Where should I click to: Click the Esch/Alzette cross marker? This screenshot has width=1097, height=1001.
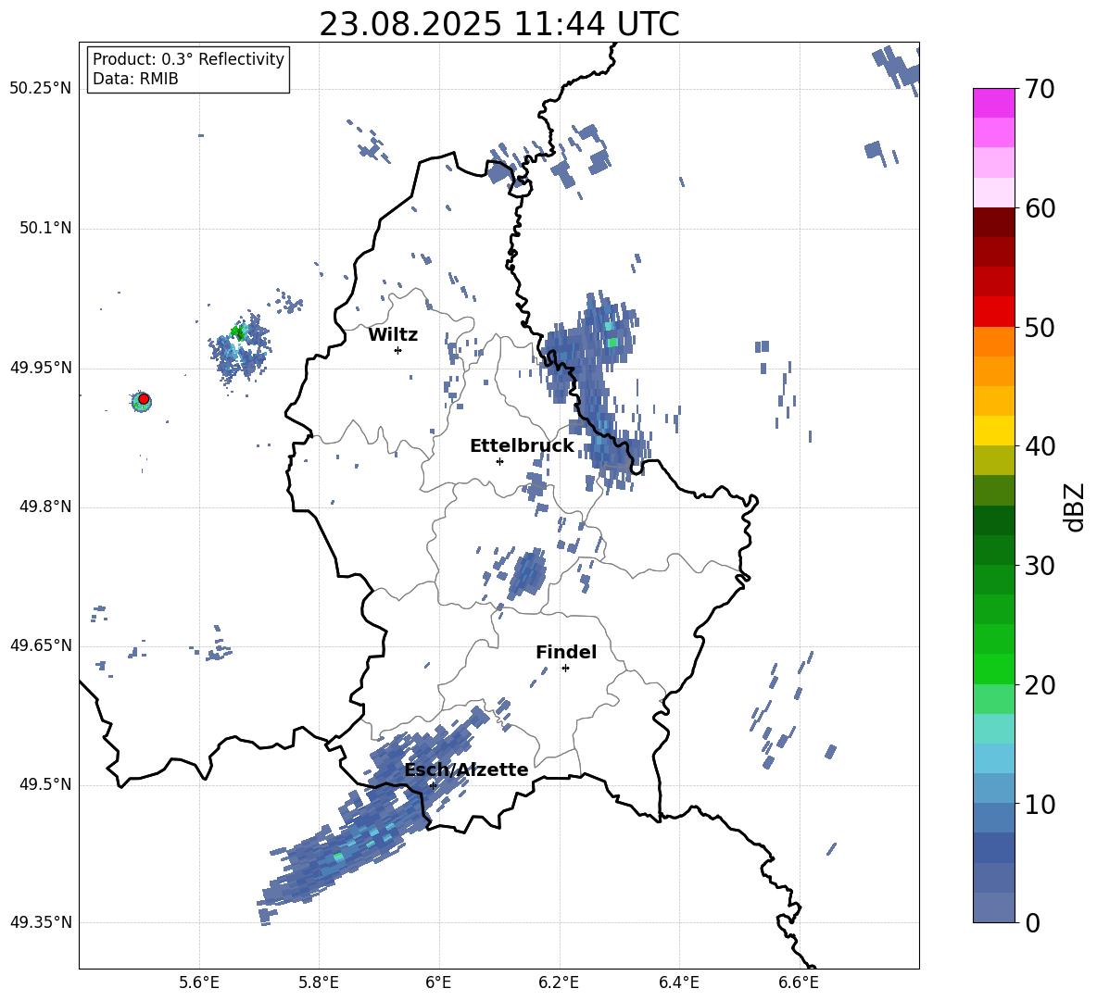[x=433, y=785]
